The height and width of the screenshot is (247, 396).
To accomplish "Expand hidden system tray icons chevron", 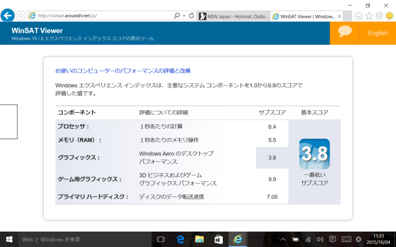I will 283,239.
